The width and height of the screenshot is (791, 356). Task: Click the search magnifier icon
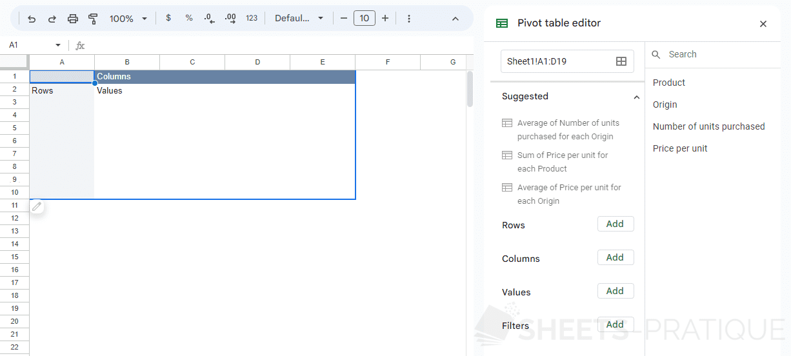[656, 55]
